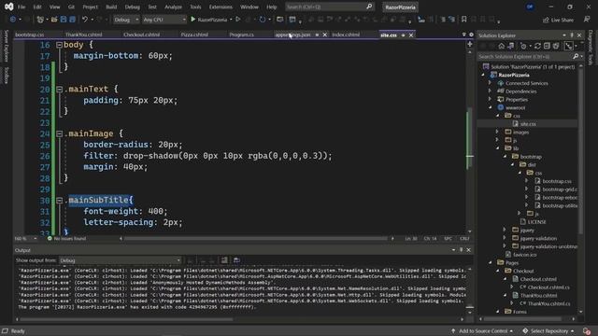Click Switch Views icon in Solution Explorer

(x=511, y=46)
